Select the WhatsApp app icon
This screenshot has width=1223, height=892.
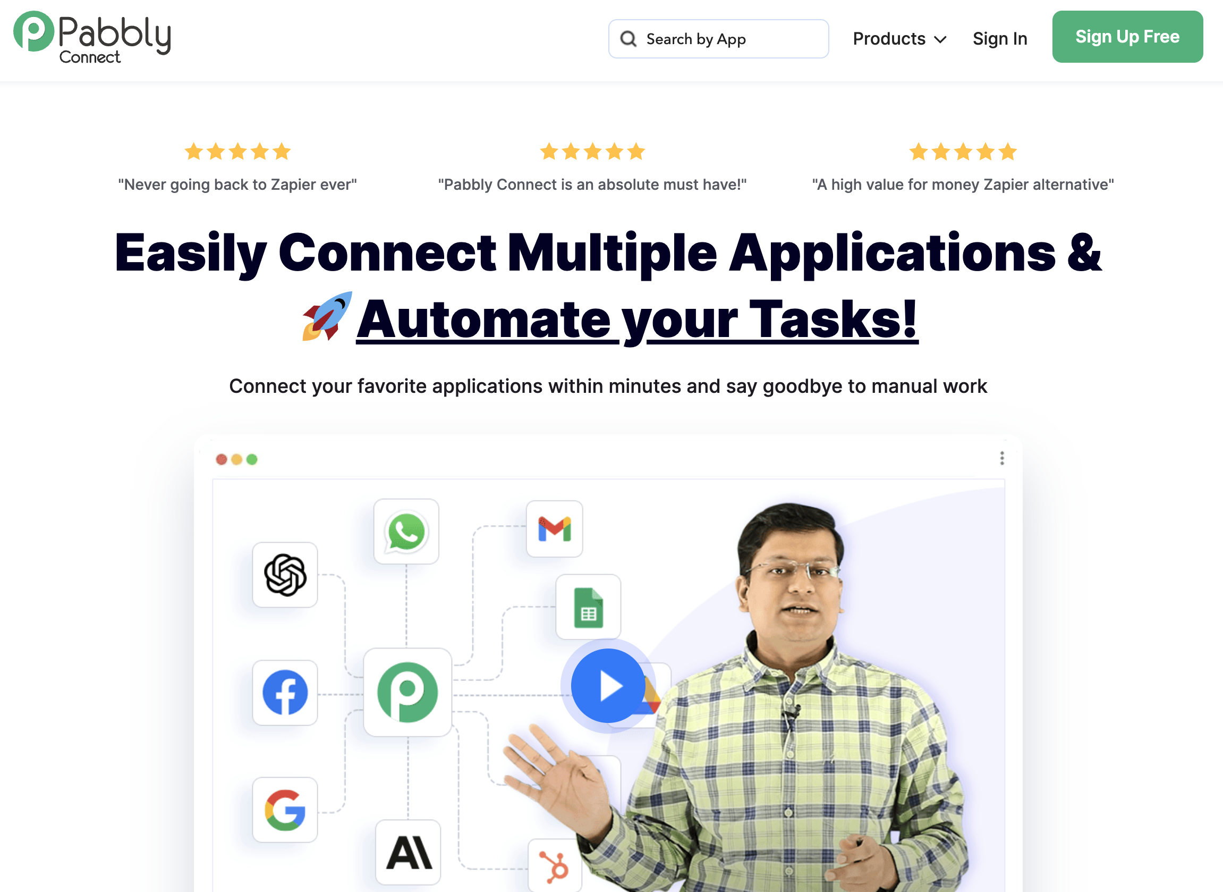point(407,531)
